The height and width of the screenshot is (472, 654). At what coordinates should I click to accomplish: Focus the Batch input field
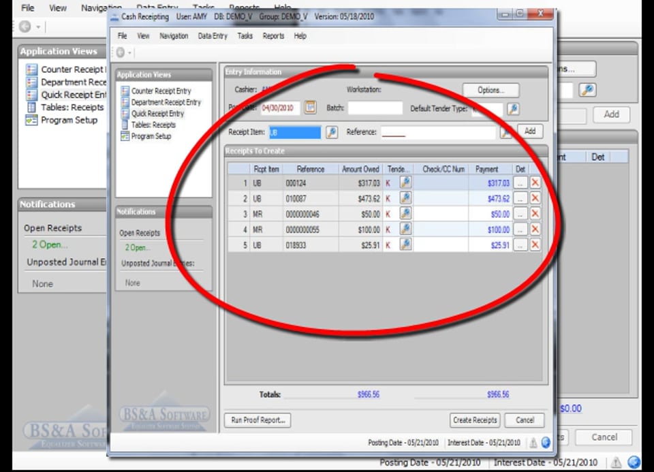click(x=375, y=108)
